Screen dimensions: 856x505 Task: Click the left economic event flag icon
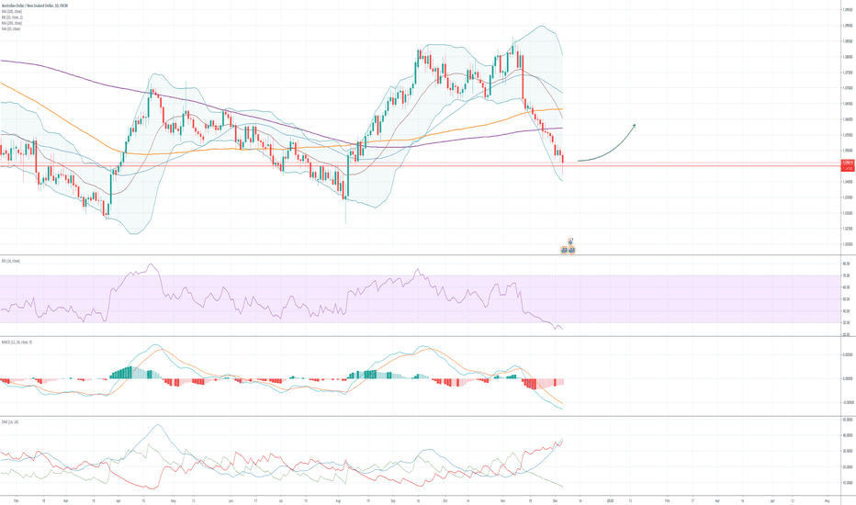[x=565, y=249]
